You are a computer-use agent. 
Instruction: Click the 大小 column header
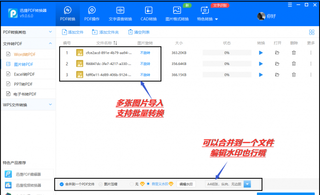(x=179, y=43)
